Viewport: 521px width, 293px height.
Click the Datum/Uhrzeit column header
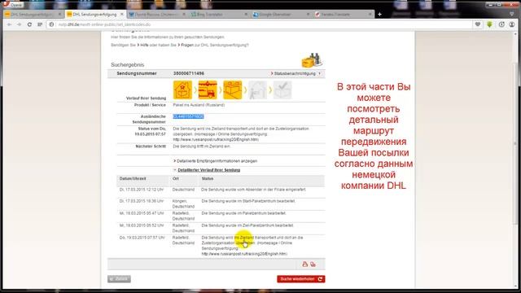coord(133,179)
